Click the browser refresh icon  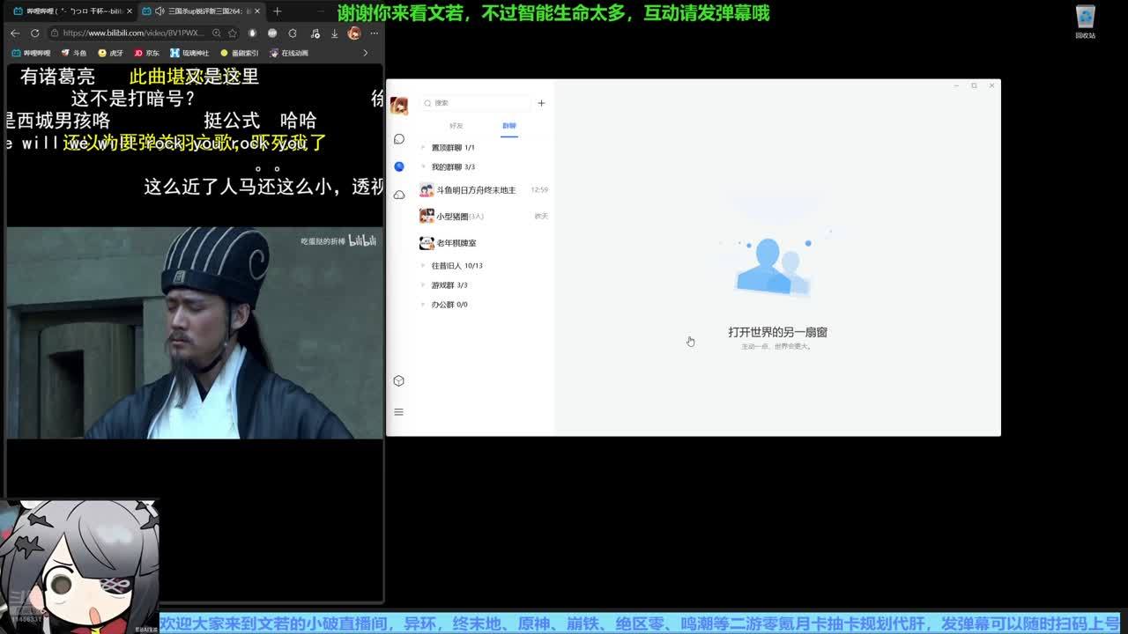34,33
